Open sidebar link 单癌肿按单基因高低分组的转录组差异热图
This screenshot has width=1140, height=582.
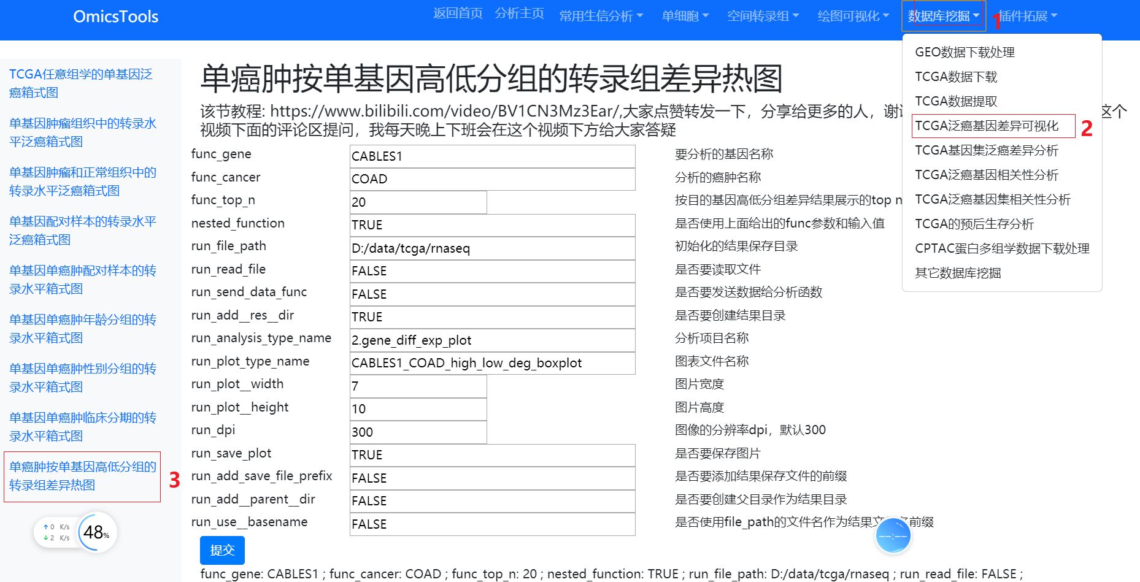pos(83,476)
